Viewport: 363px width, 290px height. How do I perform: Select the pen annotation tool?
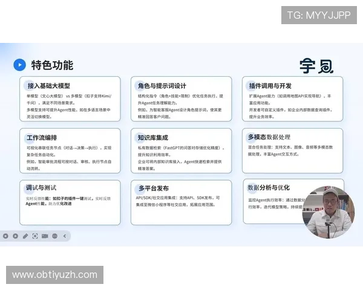click(x=25, y=236)
